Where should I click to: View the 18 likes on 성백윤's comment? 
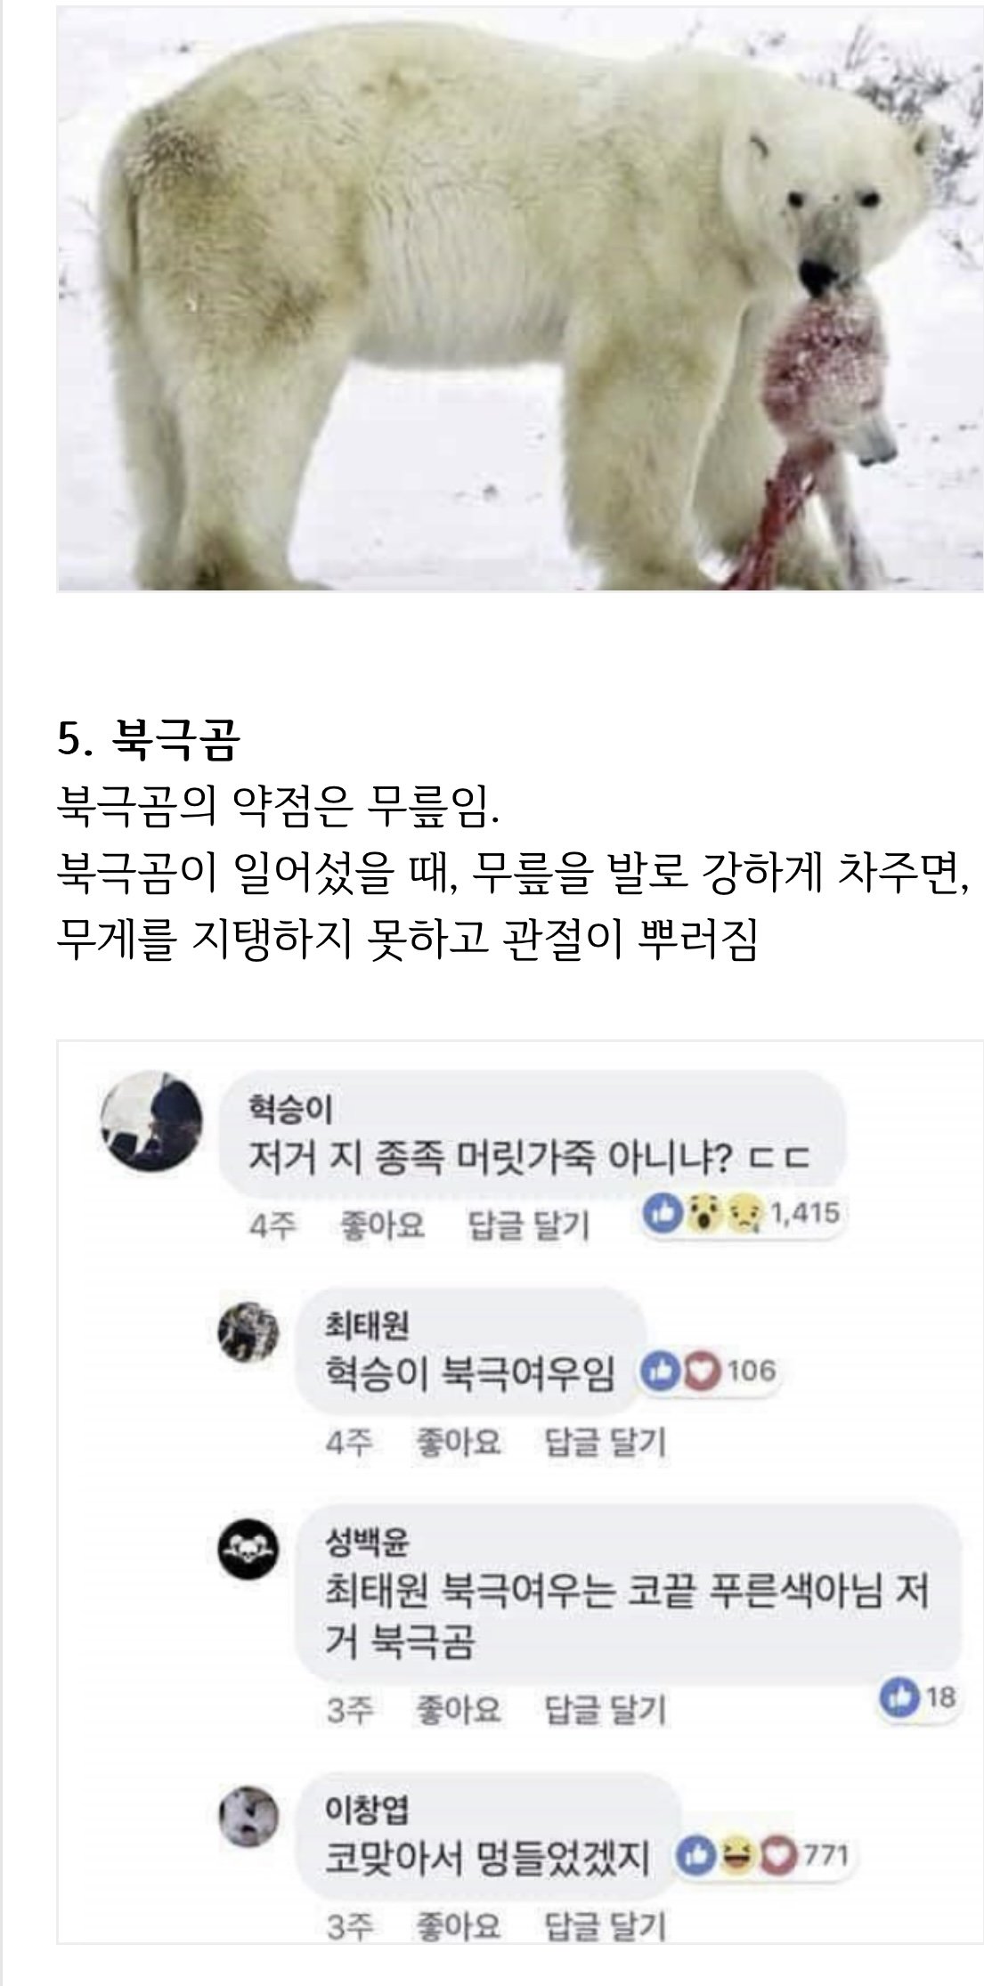[917, 1697]
